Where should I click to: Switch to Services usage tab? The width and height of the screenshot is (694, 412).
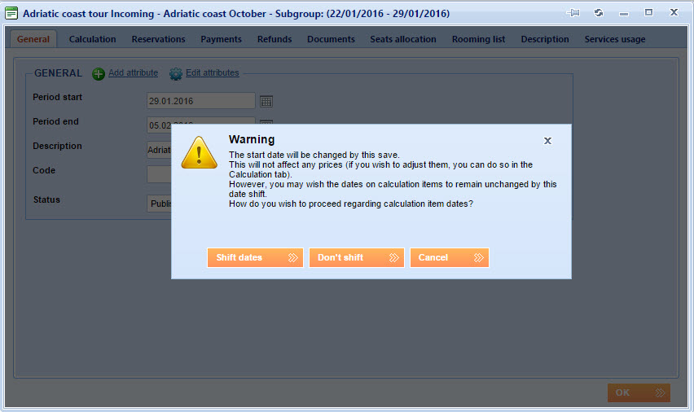point(615,39)
